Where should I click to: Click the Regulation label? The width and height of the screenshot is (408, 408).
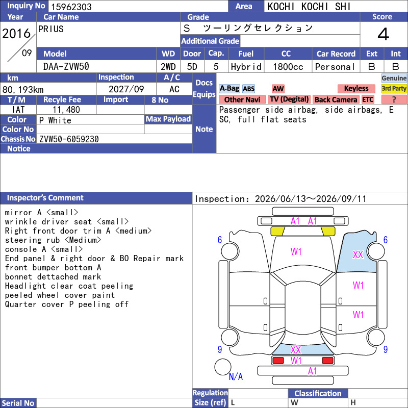(210, 393)
